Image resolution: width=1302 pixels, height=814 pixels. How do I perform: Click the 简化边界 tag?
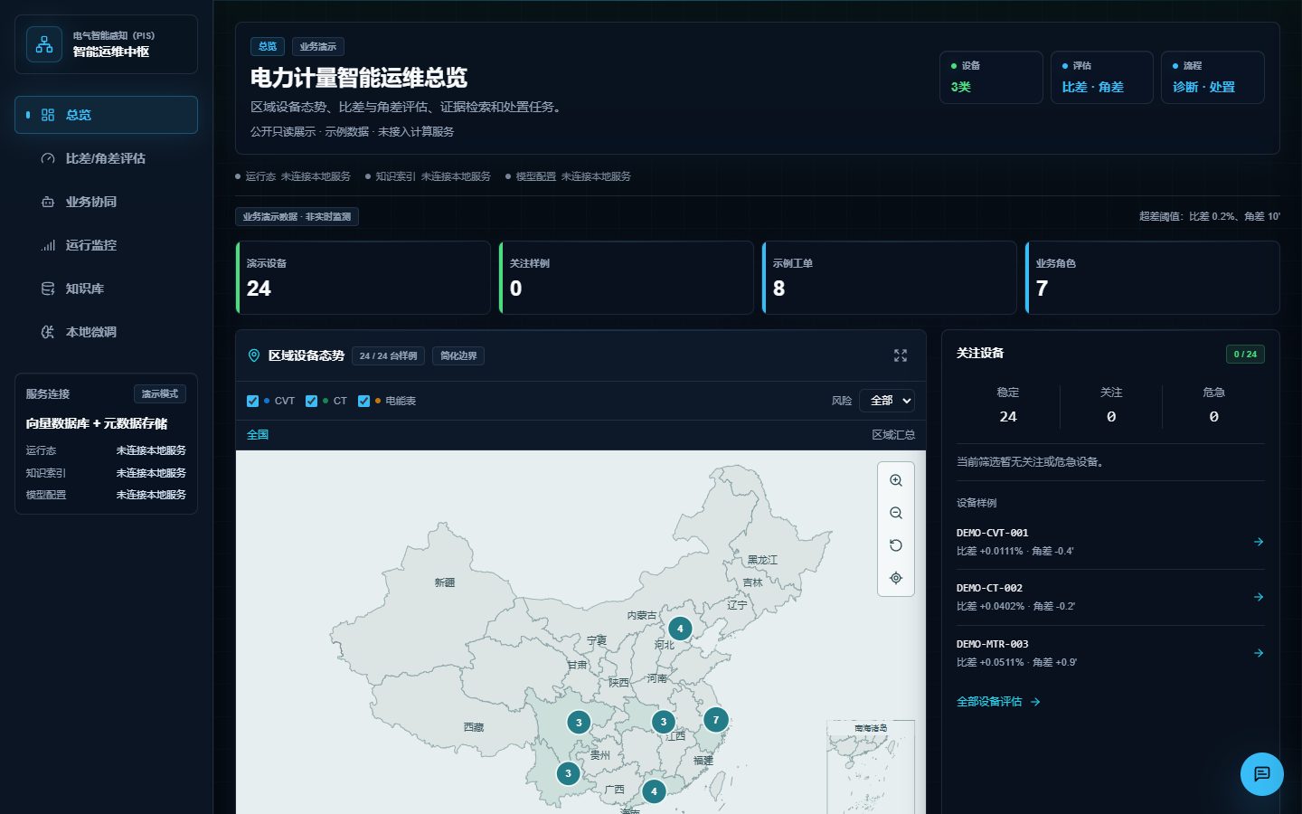[x=458, y=355]
